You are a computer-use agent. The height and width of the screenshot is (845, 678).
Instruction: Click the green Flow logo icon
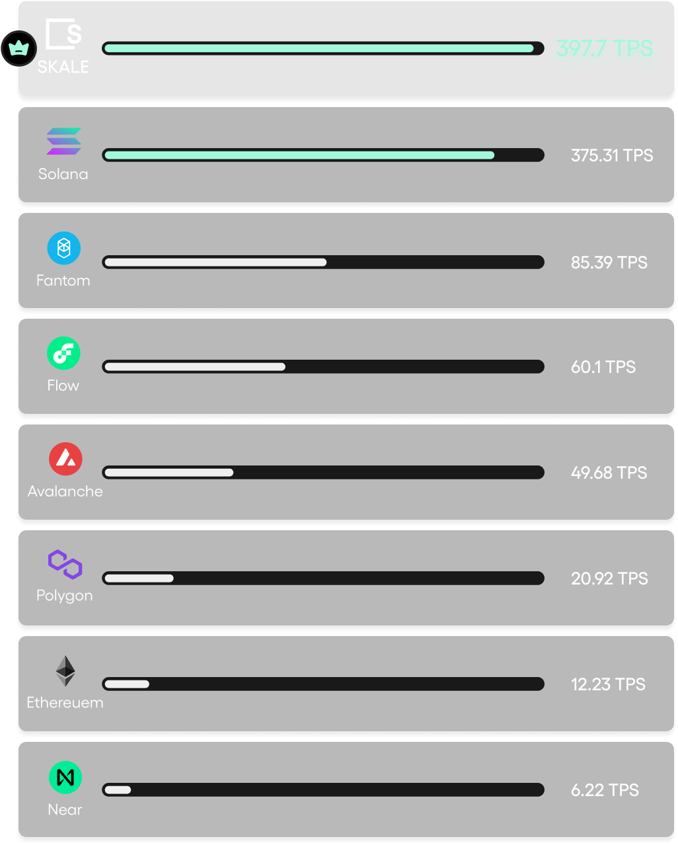click(63, 353)
